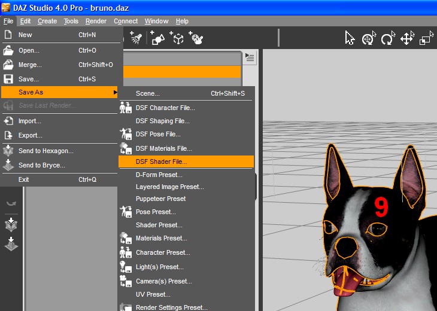Click the DSF Pose File icon
The width and height of the screenshot is (437, 311).
click(126, 134)
